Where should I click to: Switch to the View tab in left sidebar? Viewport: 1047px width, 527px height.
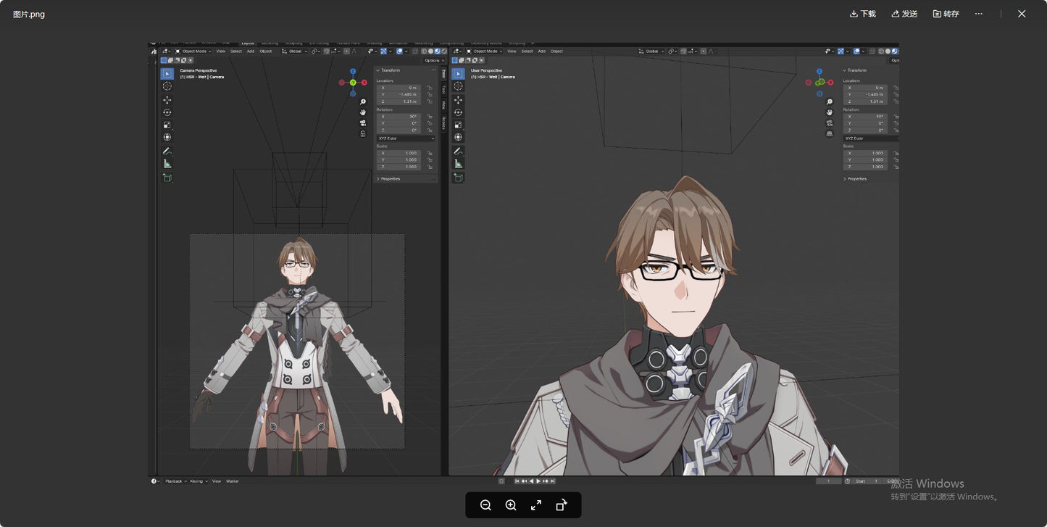pos(443,104)
